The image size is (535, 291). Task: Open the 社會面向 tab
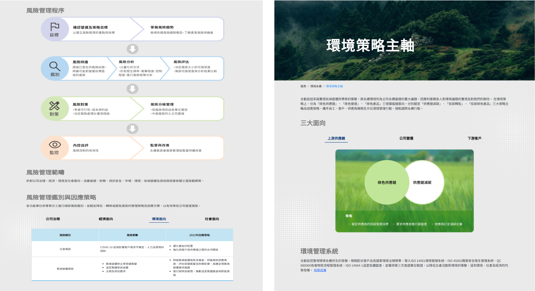(212, 219)
